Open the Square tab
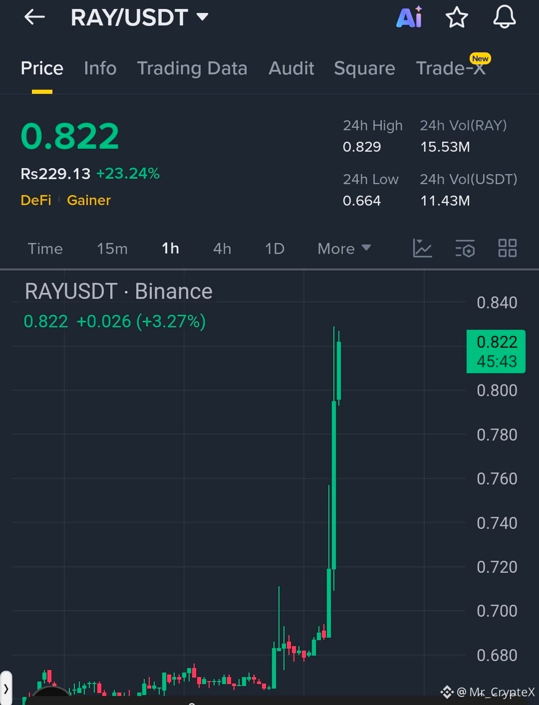 (x=364, y=68)
